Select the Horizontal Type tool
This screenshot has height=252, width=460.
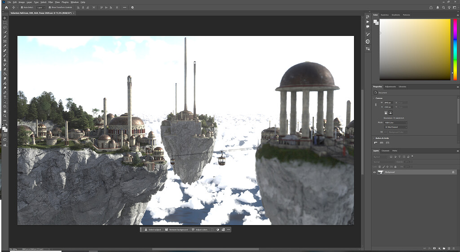[x=4, y=97]
